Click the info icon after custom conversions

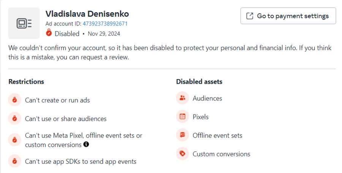[86, 144]
